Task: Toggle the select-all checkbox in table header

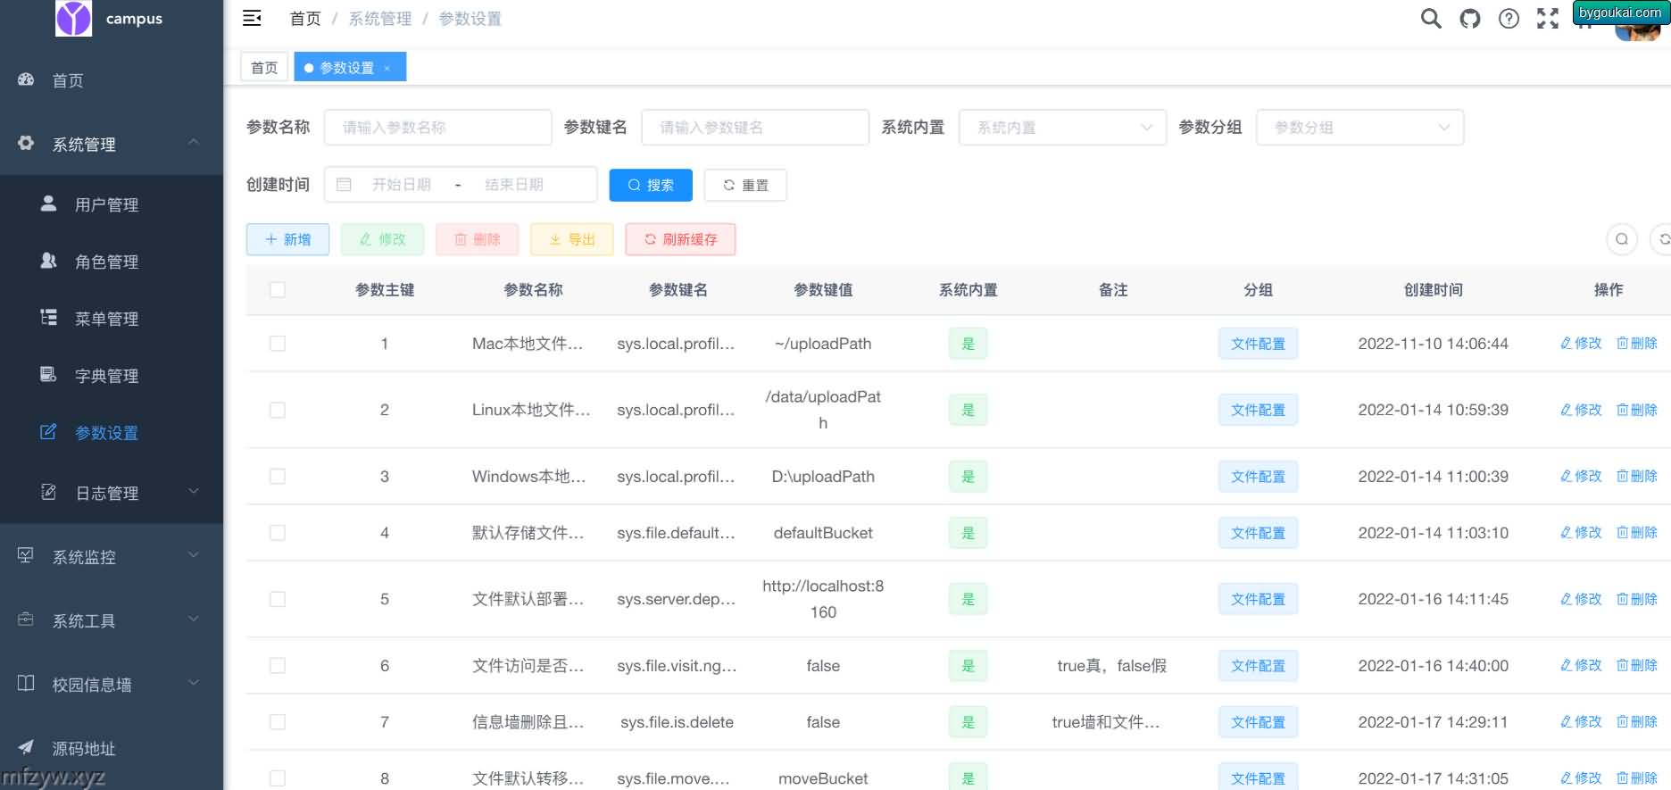Action: coord(278,290)
